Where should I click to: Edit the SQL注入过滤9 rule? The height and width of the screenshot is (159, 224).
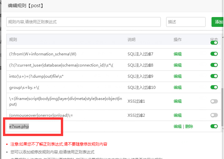point(178,76)
